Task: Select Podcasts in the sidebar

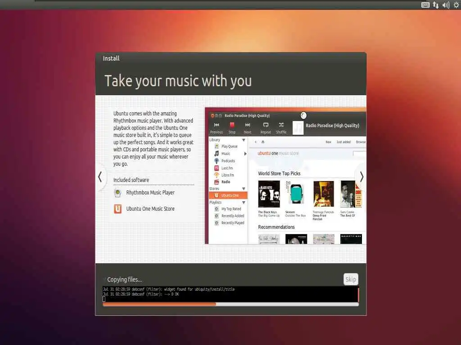Action: point(227,161)
